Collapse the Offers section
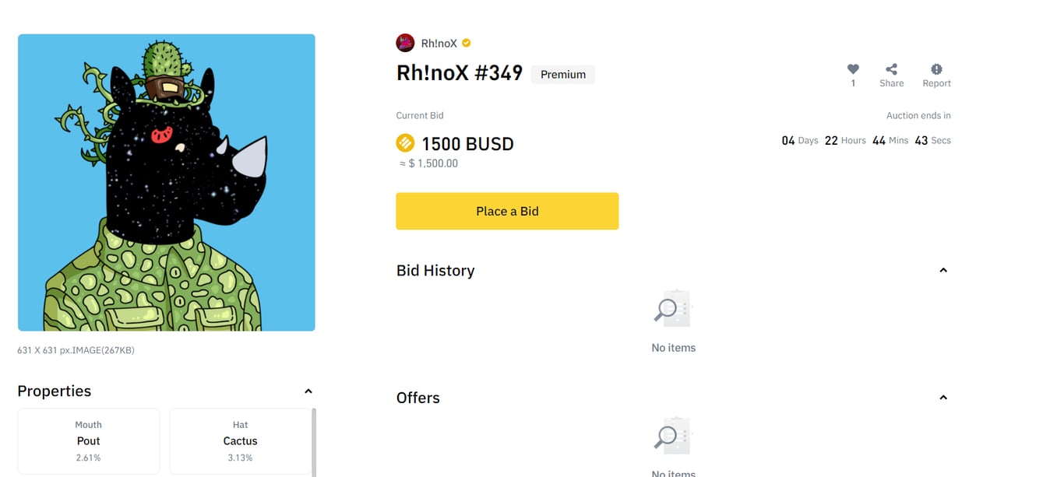 click(x=943, y=398)
